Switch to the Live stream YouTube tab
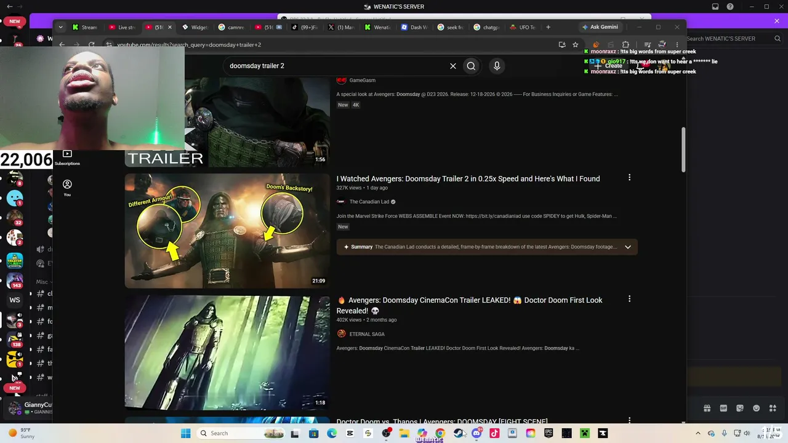Viewport: 788px width, 443px height. coord(122,27)
